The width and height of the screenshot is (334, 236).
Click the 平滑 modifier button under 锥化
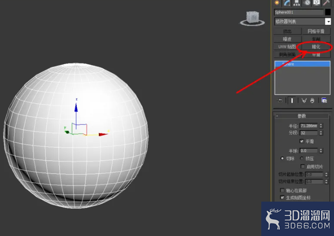[x=316, y=55]
